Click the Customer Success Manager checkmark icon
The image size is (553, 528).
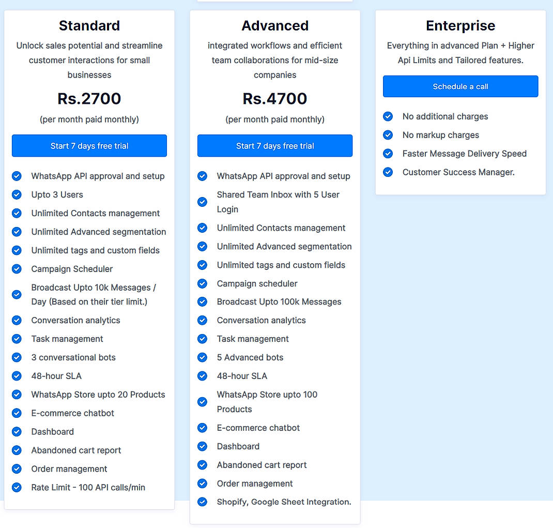tap(388, 172)
